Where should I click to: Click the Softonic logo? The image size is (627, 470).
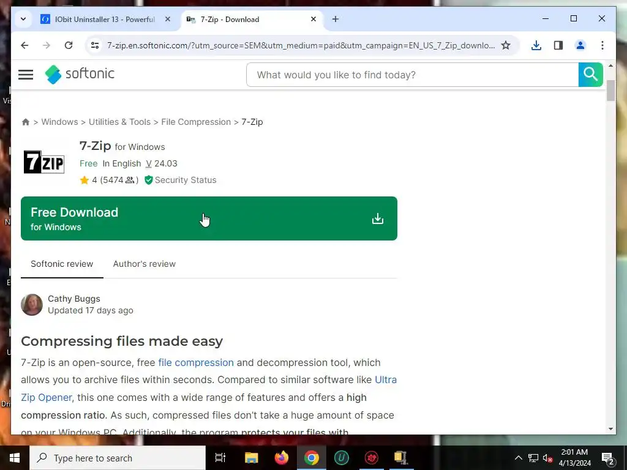tap(80, 74)
